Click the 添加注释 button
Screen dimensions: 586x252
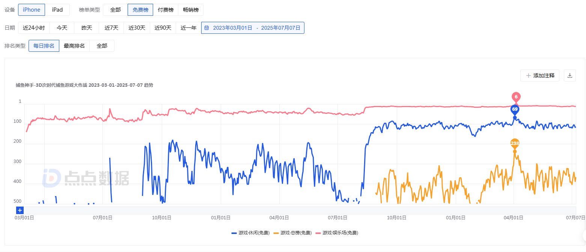pos(540,75)
